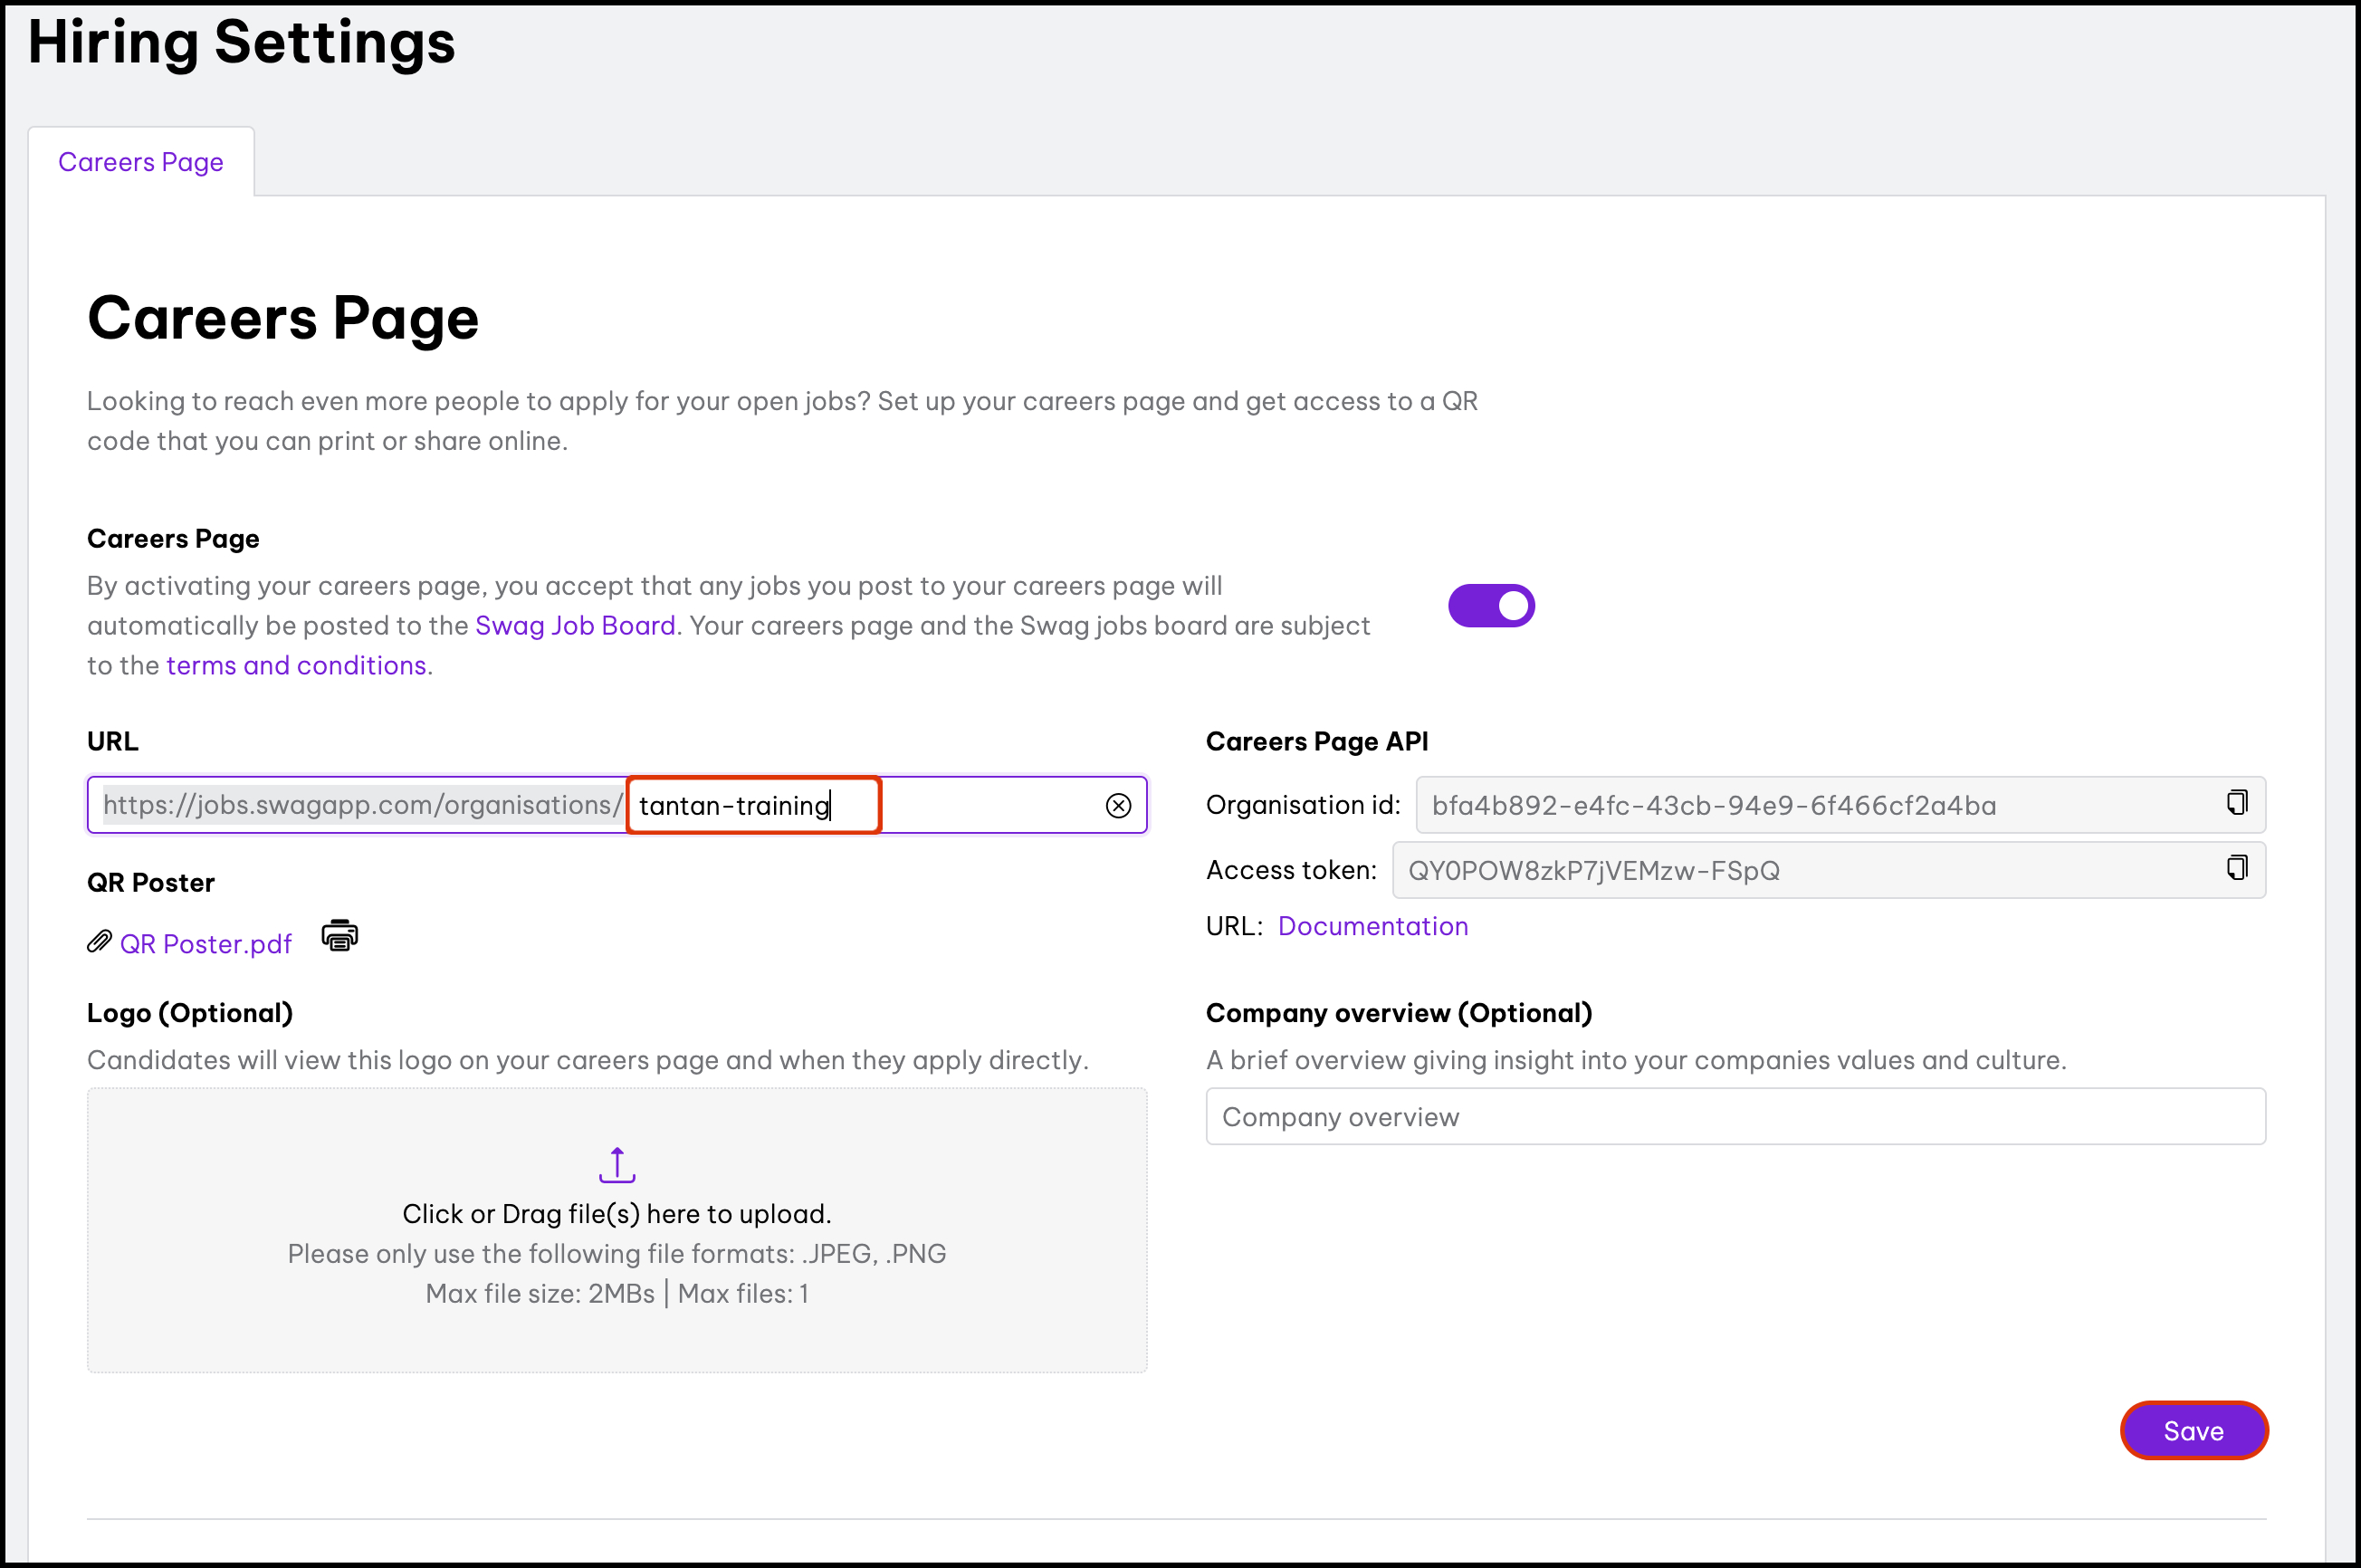Switch to the Careers Page tab
Image resolution: width=2361 pixels, height=1568 pixels.
coord(141,162)
